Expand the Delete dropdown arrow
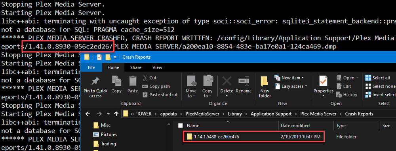The image size is (396, 151). (x=227, y=96)
